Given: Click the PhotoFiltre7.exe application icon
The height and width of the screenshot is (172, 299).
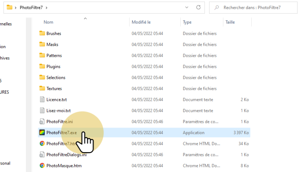Looking at the screenshot, I should tap(42, 133).
